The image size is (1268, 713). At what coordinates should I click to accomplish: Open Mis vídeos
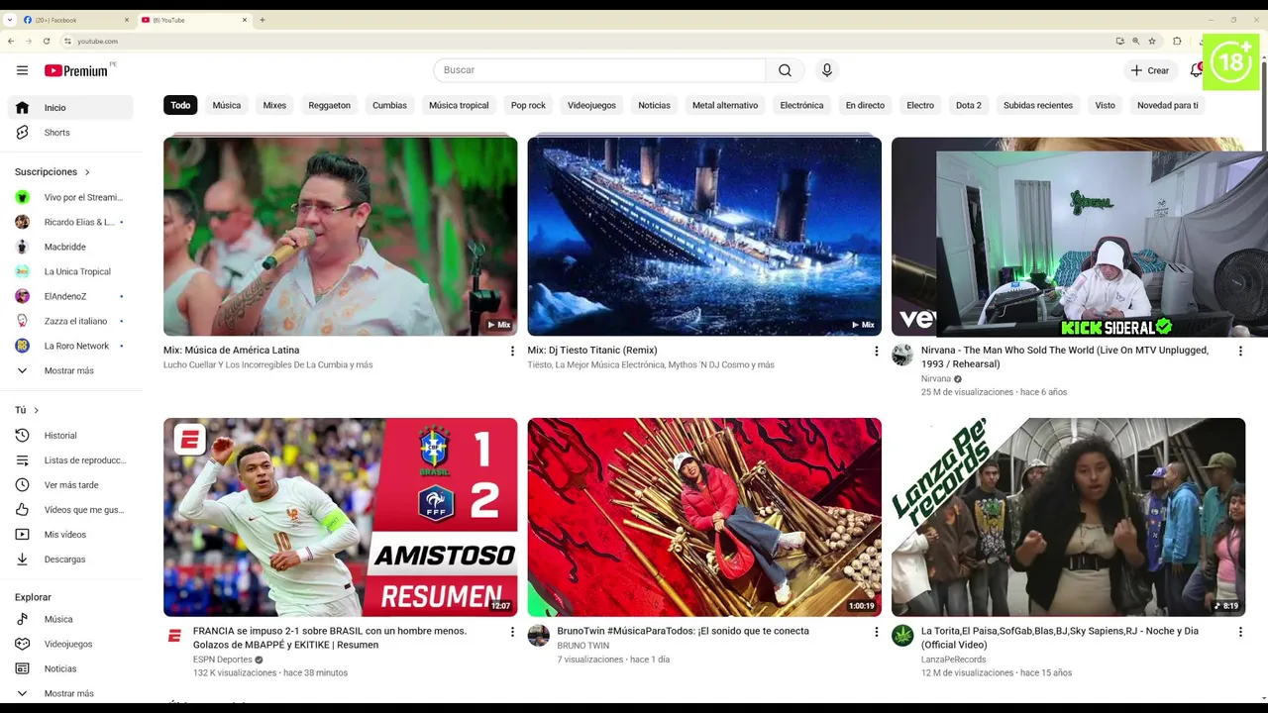(69, 535)
